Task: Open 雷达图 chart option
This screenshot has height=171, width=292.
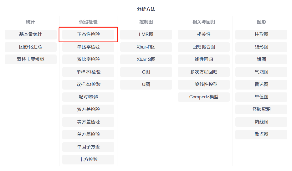Action: [261, 84]
